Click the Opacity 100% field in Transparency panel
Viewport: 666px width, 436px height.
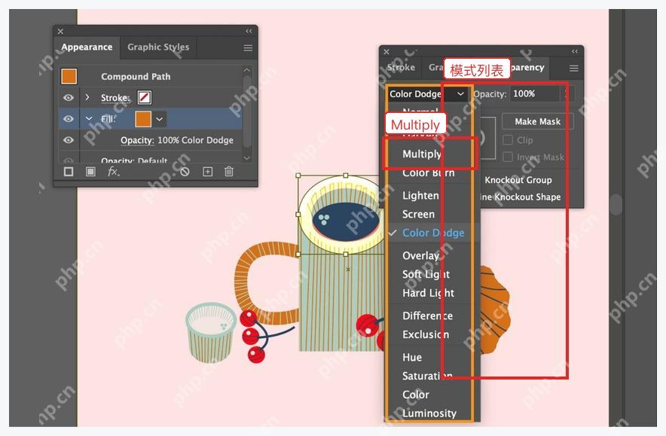(x=536, y=94)
